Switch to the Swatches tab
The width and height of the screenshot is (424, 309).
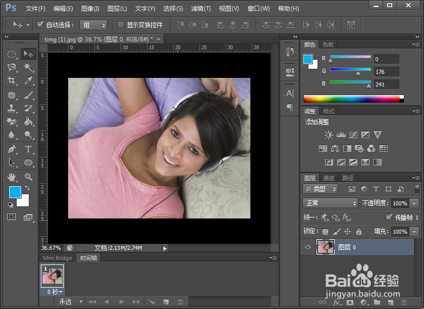click(328, 45)
